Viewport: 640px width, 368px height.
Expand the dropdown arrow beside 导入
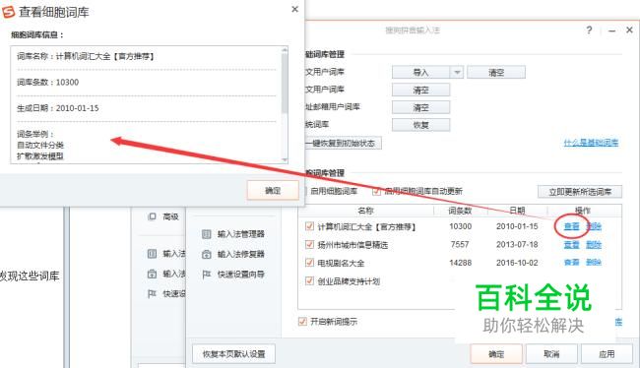pos(457,72)
